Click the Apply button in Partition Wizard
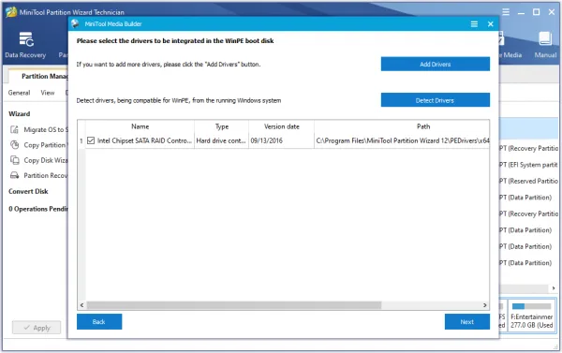Image resolution: width=562 pixels, height=353 pixels. click(x=37, y=328)
